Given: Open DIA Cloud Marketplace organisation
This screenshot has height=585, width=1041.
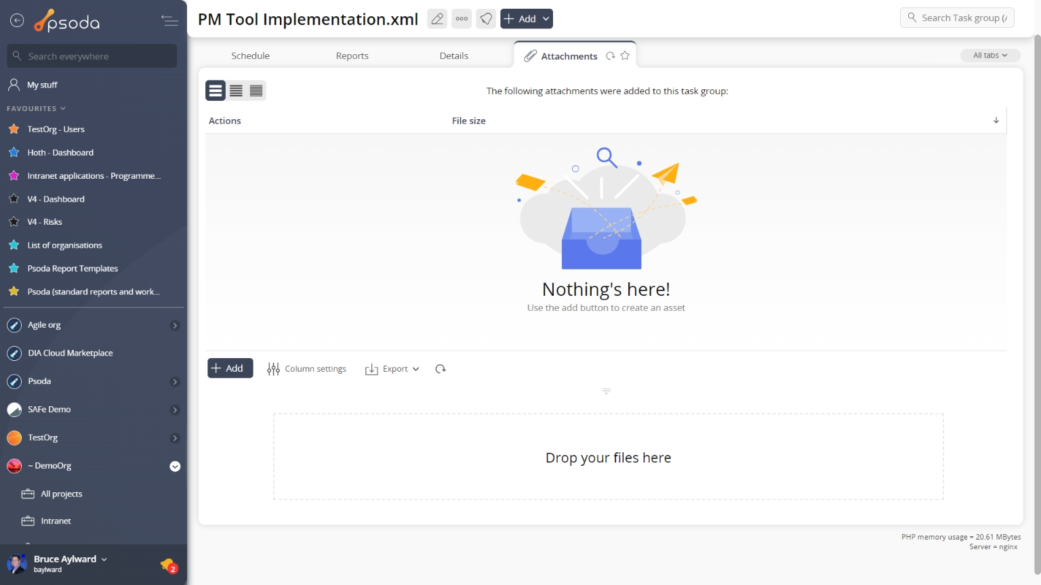Looking at the screenshot, I should [x=70, y=353].
